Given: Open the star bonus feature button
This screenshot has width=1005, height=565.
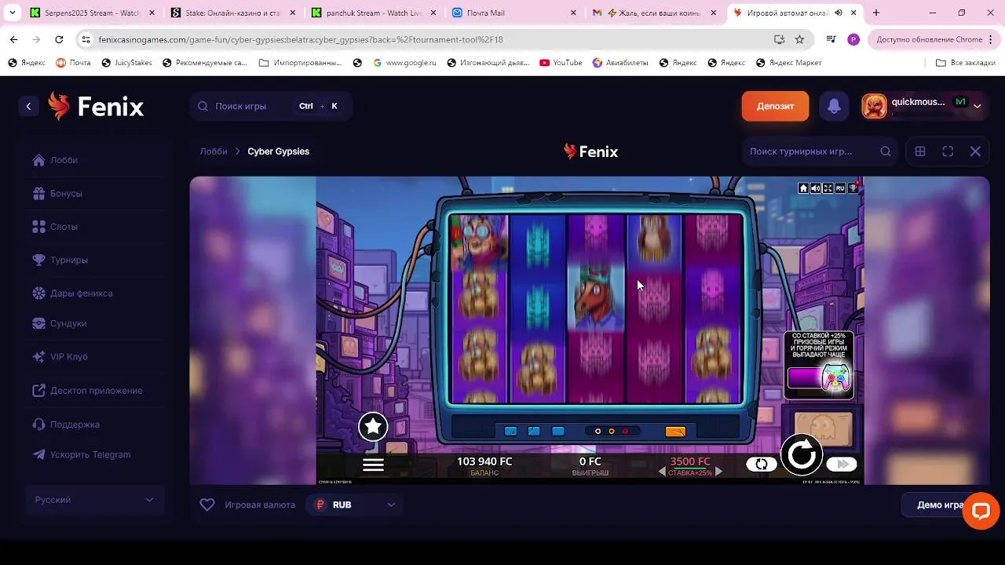Looking at the screenshot, I should coord(373,427).
